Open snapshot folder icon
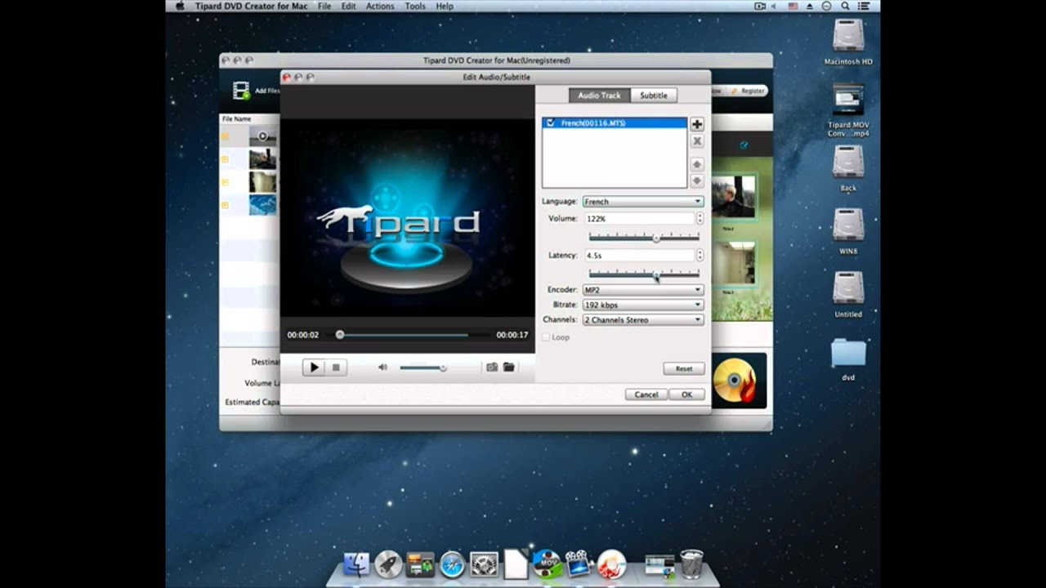The width and height of the screenshot is (1046, 588). 509,367
